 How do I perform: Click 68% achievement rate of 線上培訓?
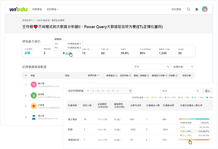pos(164,119)
